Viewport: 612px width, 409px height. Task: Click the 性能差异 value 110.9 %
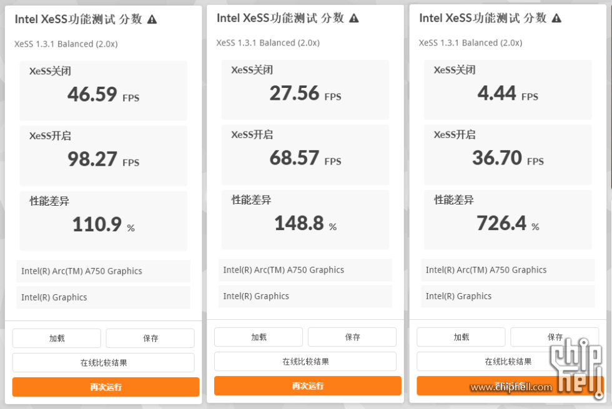(104, 224)
